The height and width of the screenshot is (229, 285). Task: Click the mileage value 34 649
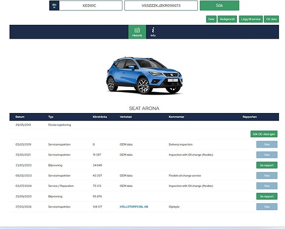coord(97,165)
